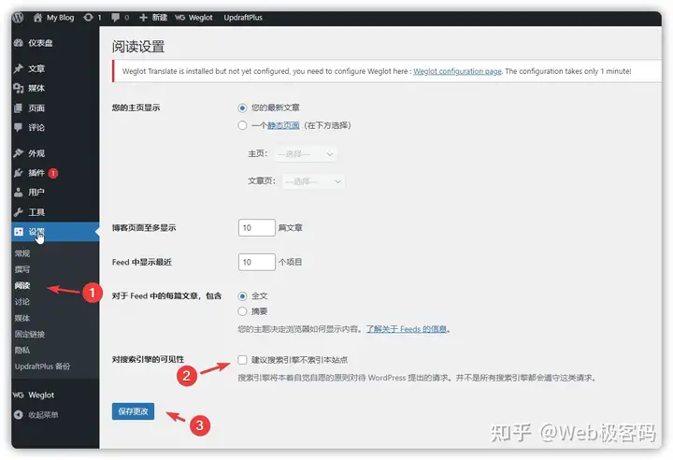673x460 pixels.
Task: Open 讨论 settings submenu
Action: pos(22,302)
